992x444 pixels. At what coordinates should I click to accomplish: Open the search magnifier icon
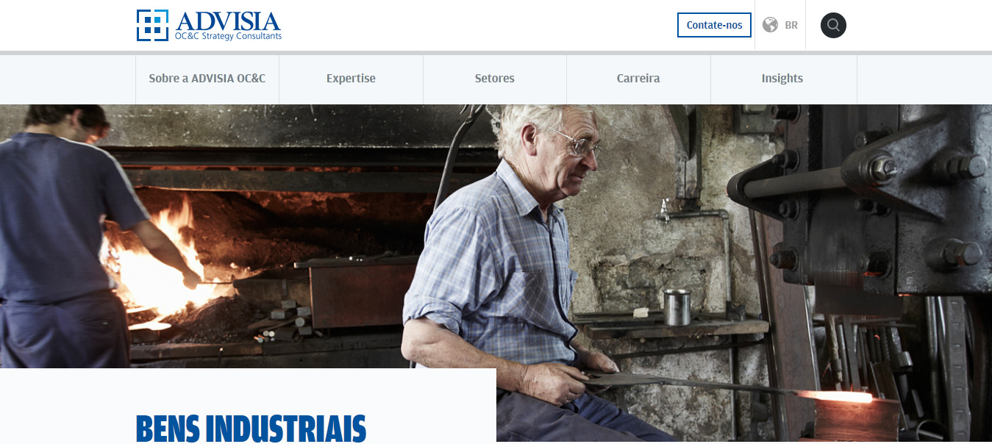[833, 25]
